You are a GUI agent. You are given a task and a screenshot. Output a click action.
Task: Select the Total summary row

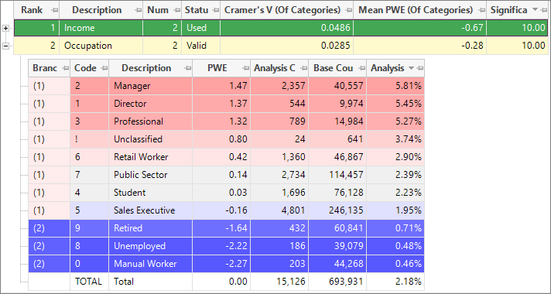[x=226, y=282]
